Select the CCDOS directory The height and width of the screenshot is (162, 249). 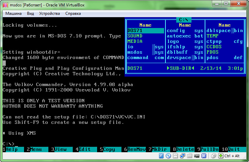click(225, 47)
